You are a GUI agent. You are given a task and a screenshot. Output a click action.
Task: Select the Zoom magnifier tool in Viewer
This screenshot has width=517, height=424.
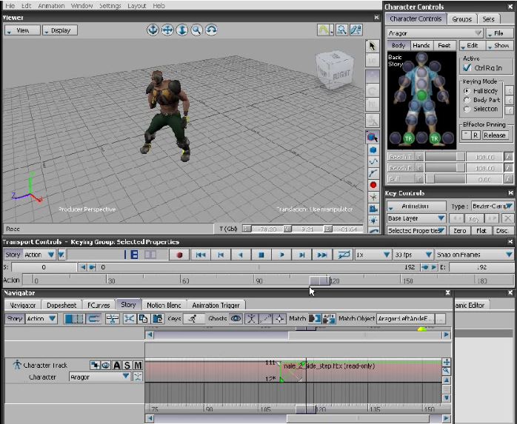(196, 30)
